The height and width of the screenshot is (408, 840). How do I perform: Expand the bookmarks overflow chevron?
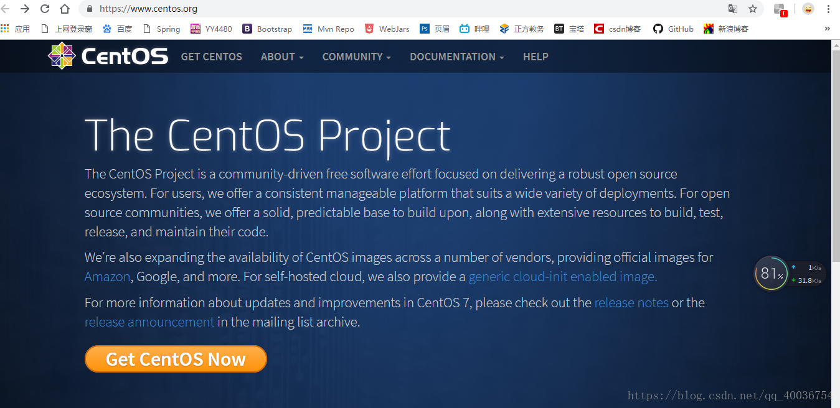(x=827, y=29)
